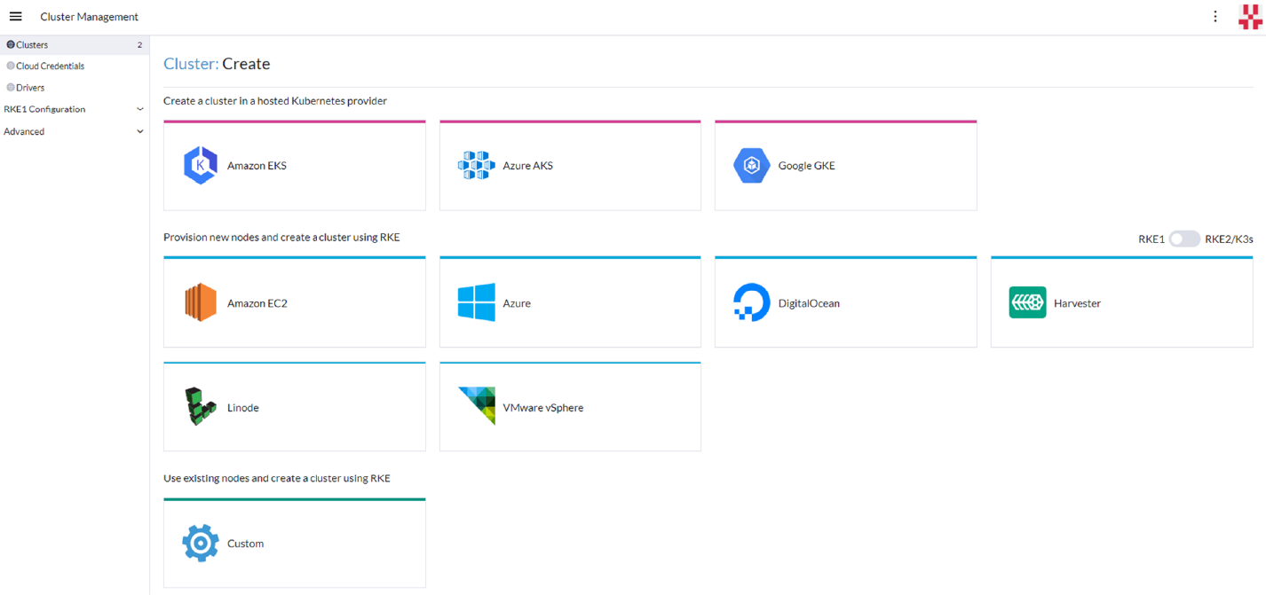
Task: Select RKE1 Configuration sidebar item
Action: pyautogui.click(x=44, y=109)
